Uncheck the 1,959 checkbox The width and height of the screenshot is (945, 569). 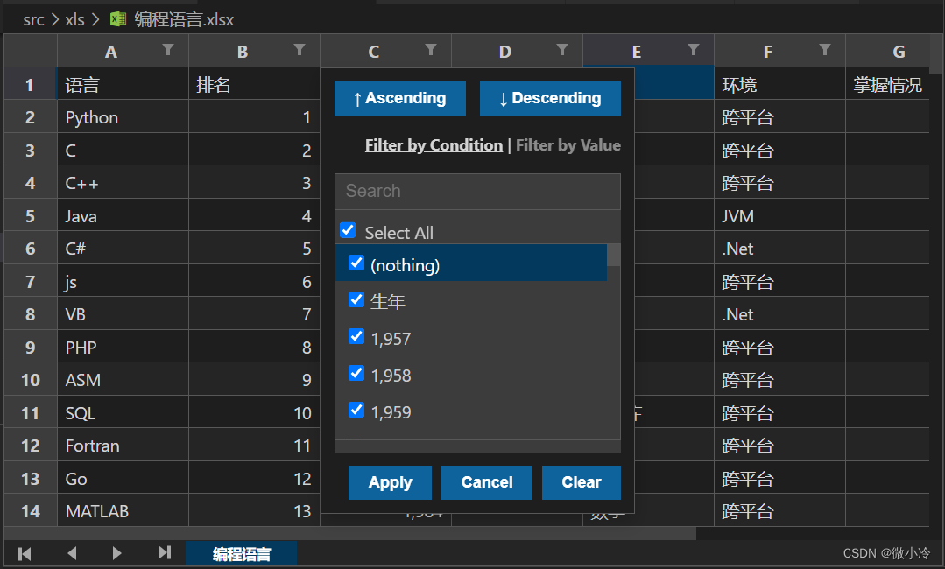coord(356,410)
